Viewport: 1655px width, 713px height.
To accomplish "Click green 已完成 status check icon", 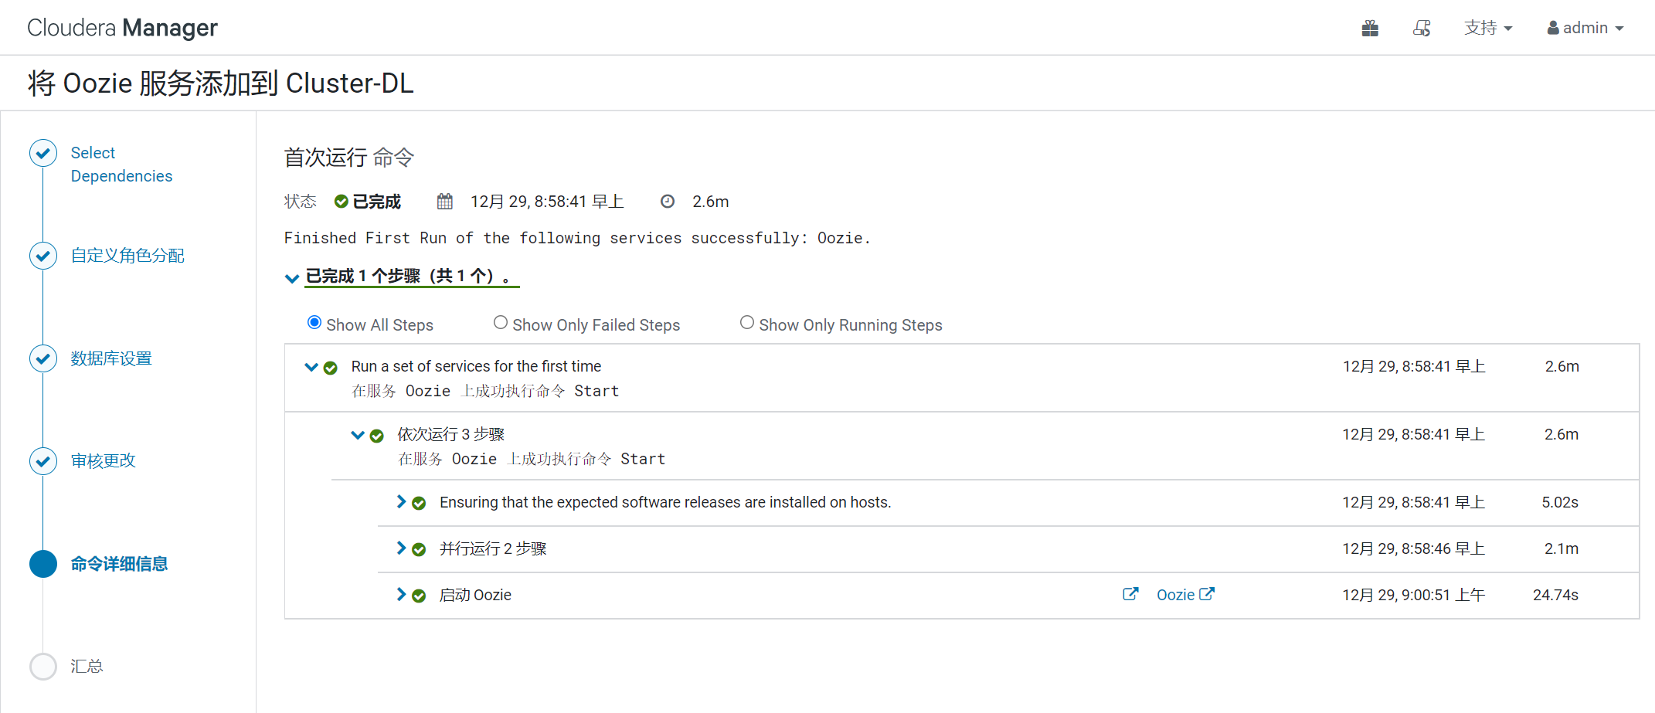I will pos(341,202).
